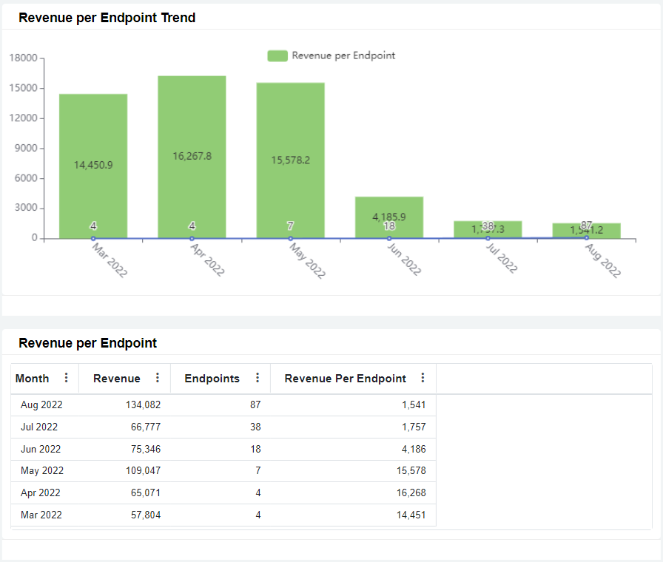Click the green legend swatch above the chart
This screenshot has width=663, height=562.
click(x=277, y=55)
